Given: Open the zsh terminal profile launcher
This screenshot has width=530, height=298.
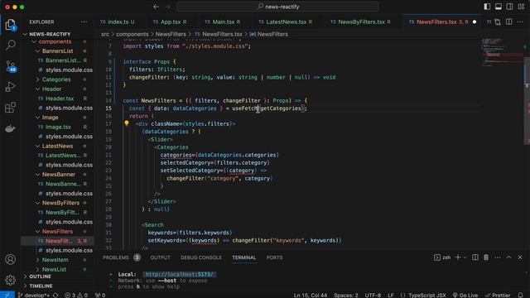Looking at the screenshot, I should 442,257.
